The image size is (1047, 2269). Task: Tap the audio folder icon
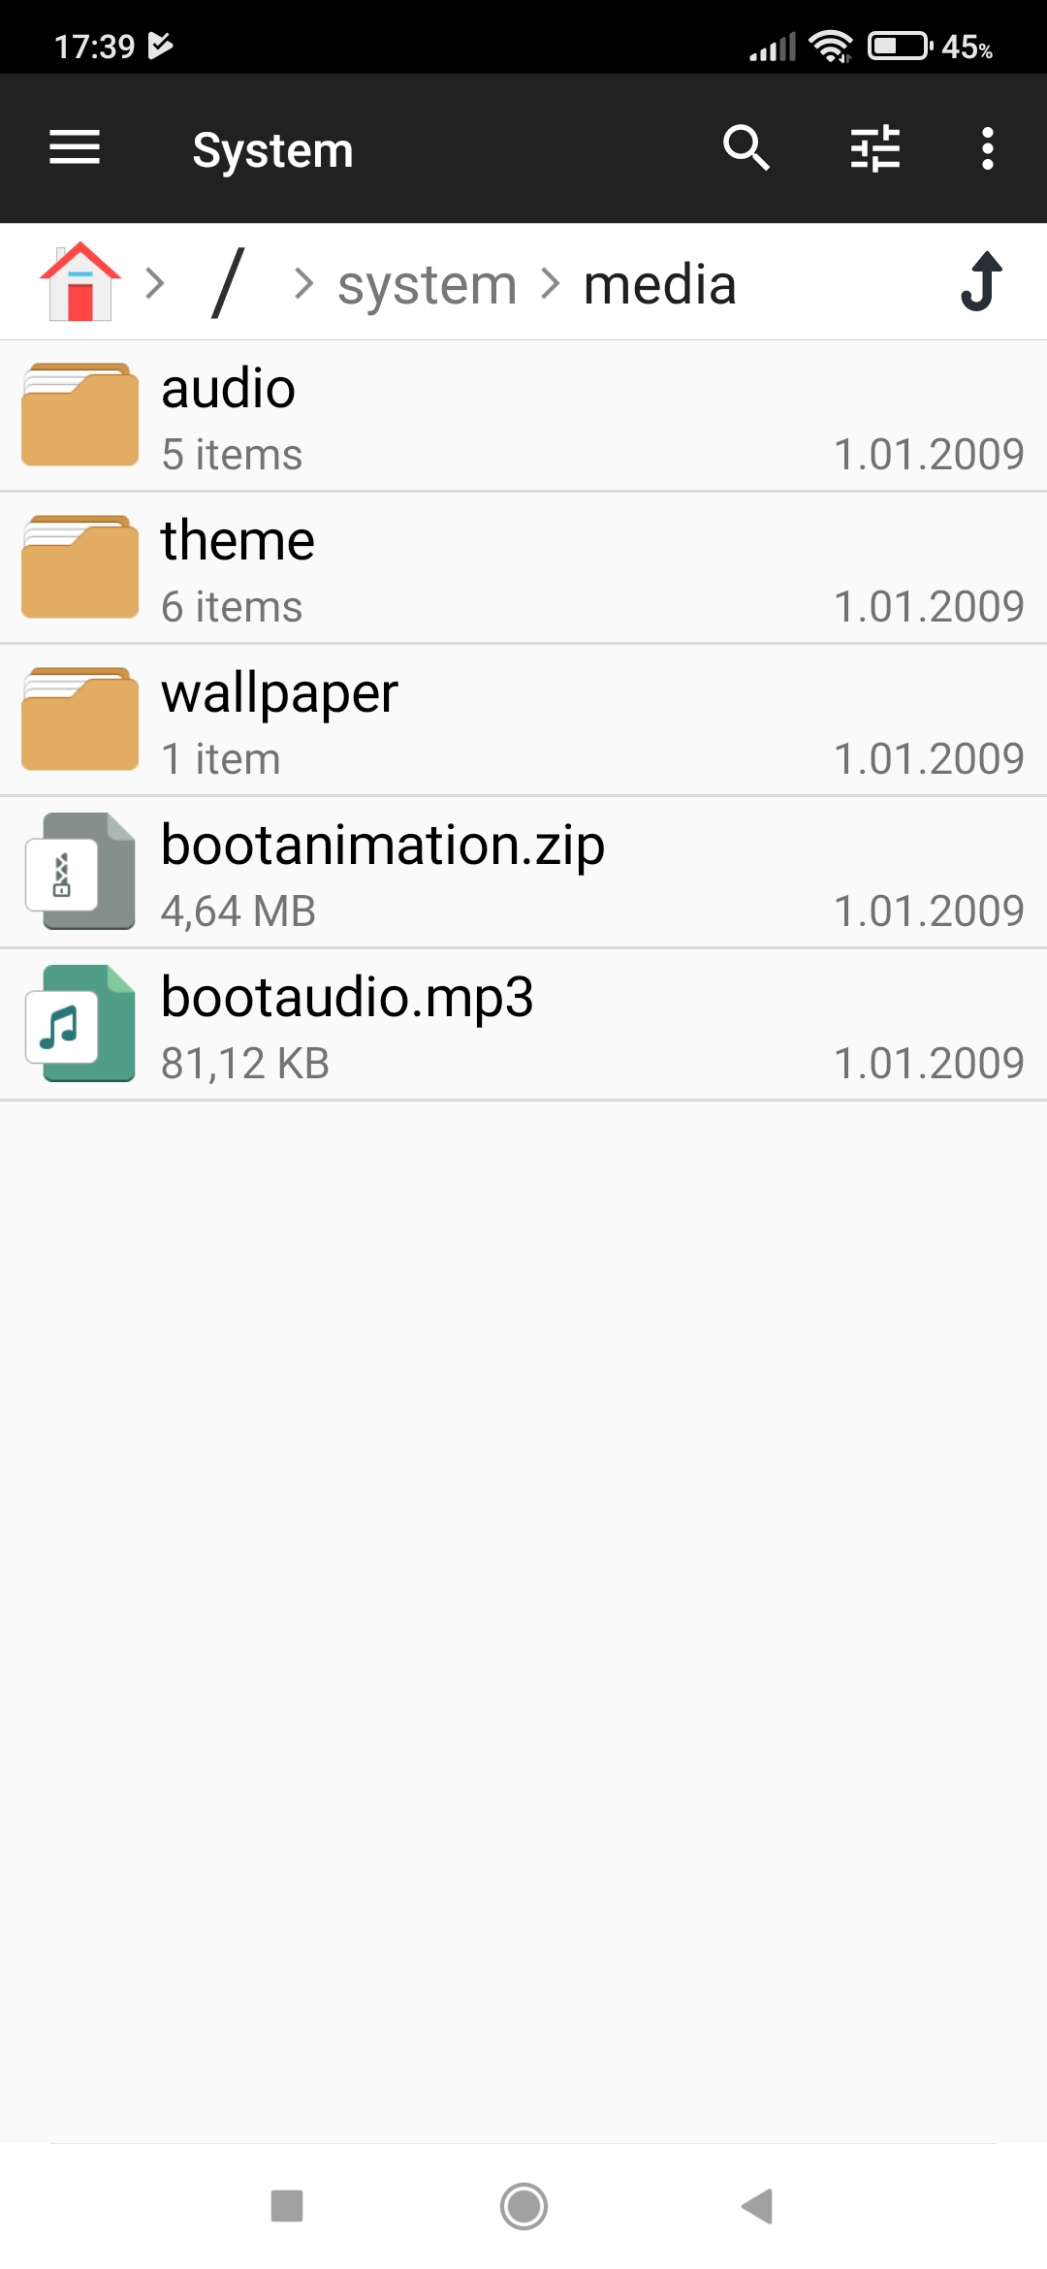pos(80,415)
